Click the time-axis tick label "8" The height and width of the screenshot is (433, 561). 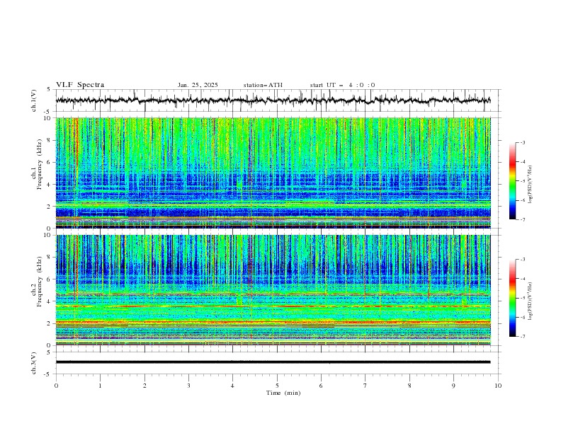(409, 386)
